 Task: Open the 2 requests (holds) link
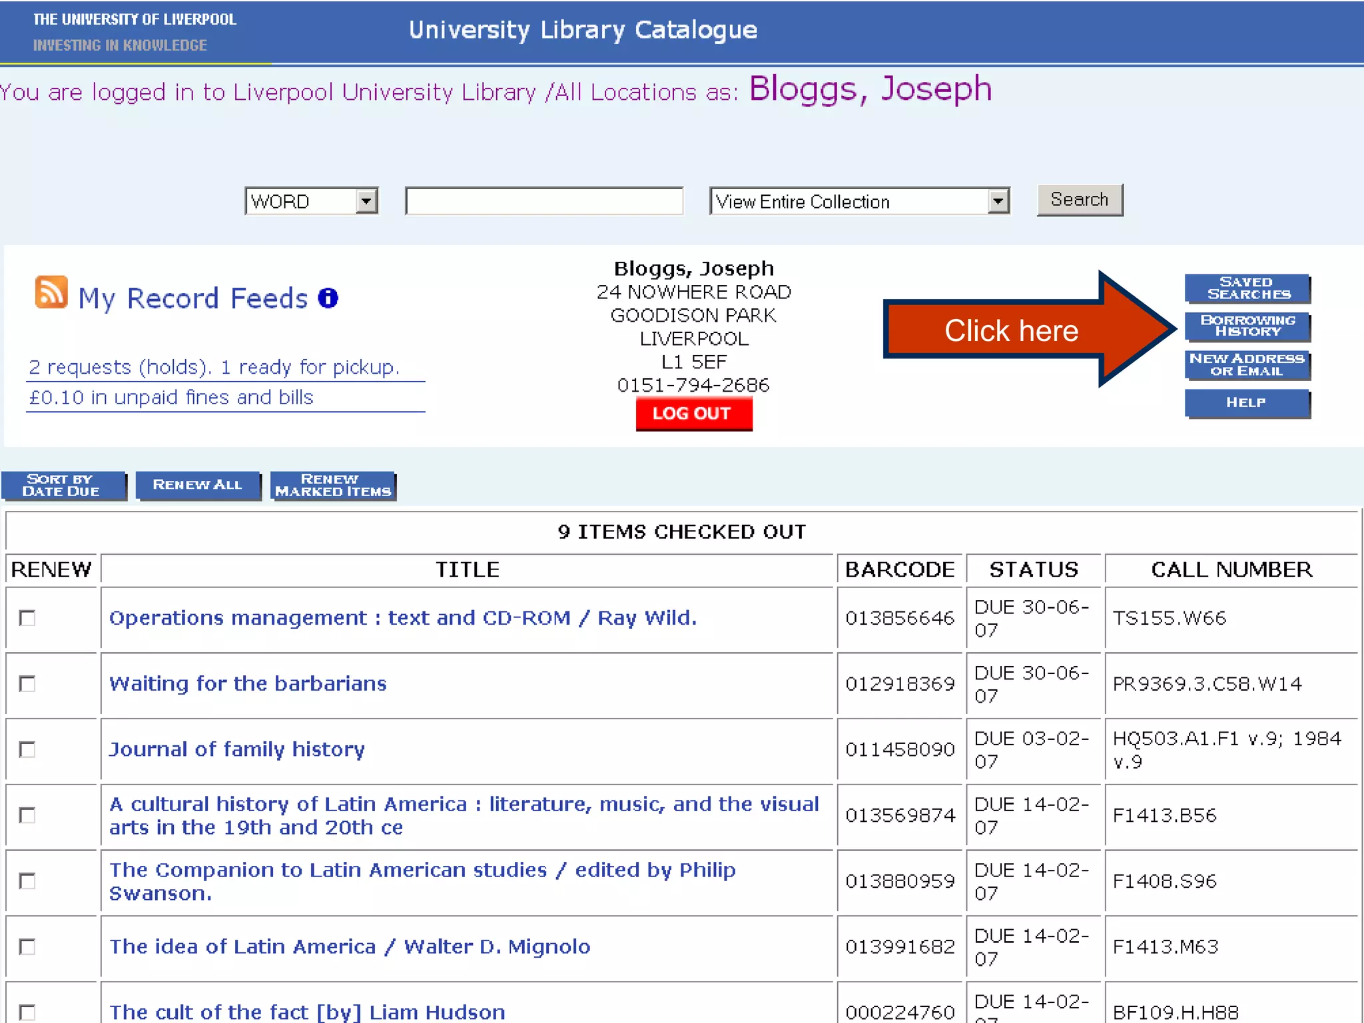click(x=214, y=367)
